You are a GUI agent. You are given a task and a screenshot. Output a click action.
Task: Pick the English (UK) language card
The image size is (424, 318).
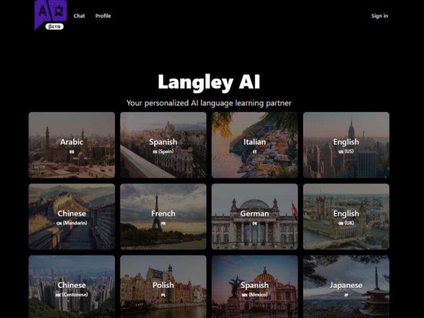pos(346,216)
